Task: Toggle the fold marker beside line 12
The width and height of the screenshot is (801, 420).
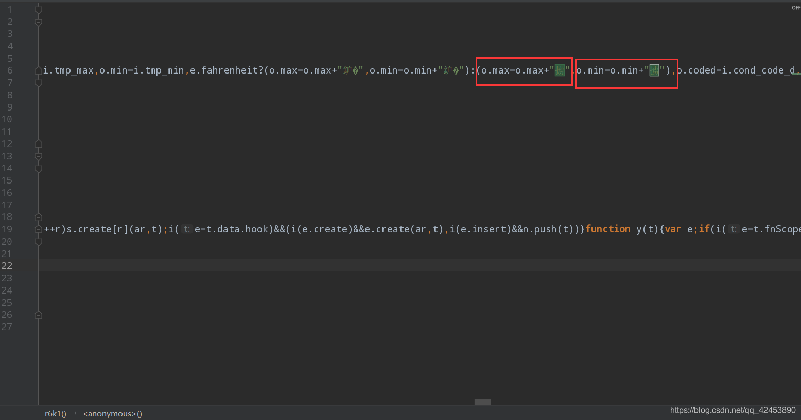Action: (x=39, y=144)
